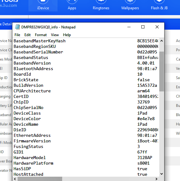180x181 pixels.
Task: Click the DeviceClass text
Action: tap(27, 113)
